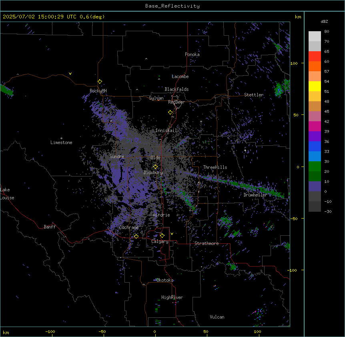345x337 pixels.
Task: Select the Lake Louise label
Action: (x=7, y=194)
